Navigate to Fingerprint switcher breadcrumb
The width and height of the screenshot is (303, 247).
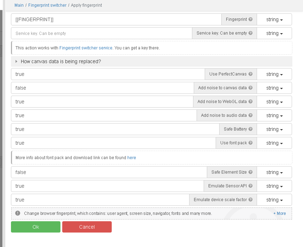(x=47, y=5)
